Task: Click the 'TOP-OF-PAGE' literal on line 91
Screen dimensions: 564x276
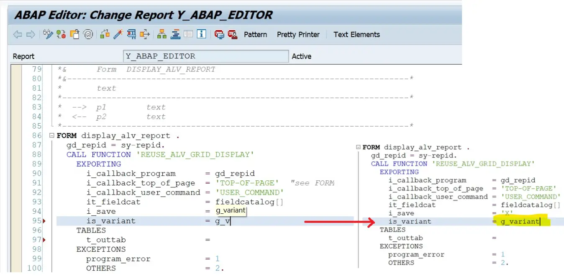Action: (x=247, y=183)
